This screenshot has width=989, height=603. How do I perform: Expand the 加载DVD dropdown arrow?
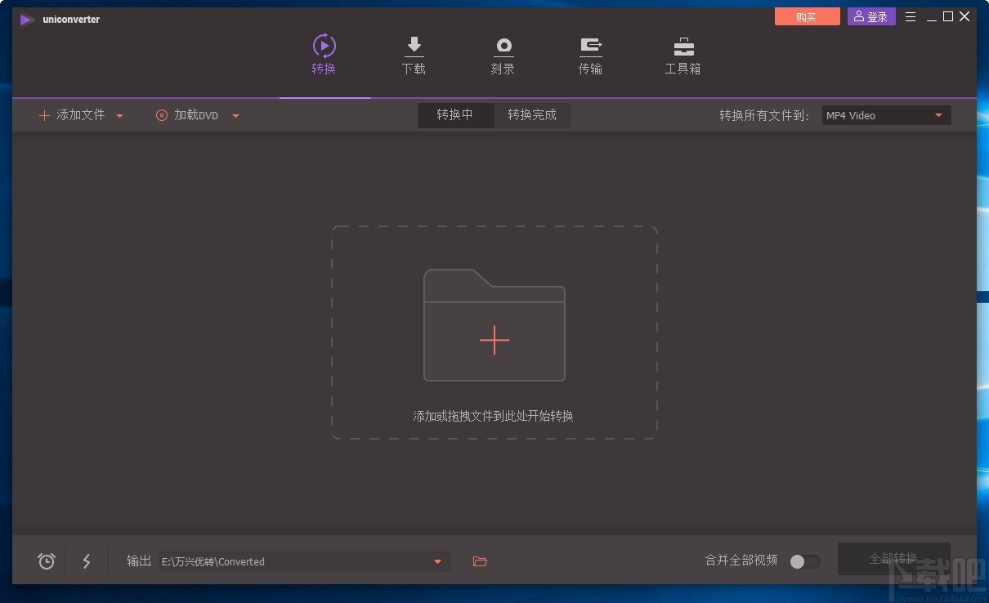click(x=235, y=115)
